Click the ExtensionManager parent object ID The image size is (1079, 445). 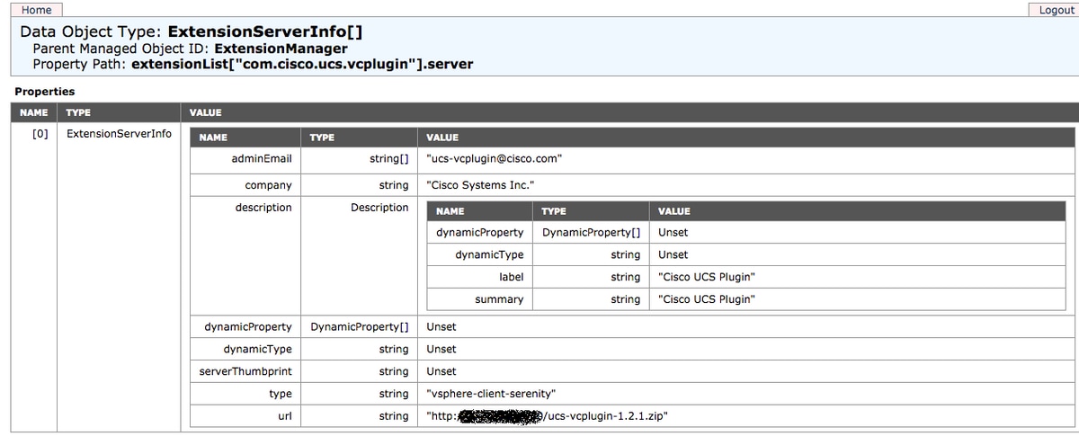tap(281, 49)
